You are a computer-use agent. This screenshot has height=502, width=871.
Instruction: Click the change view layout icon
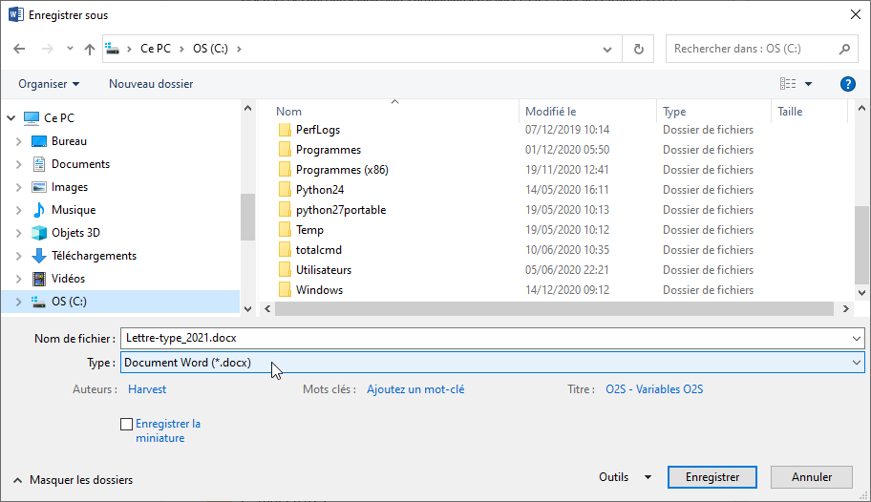pos(788,84)
